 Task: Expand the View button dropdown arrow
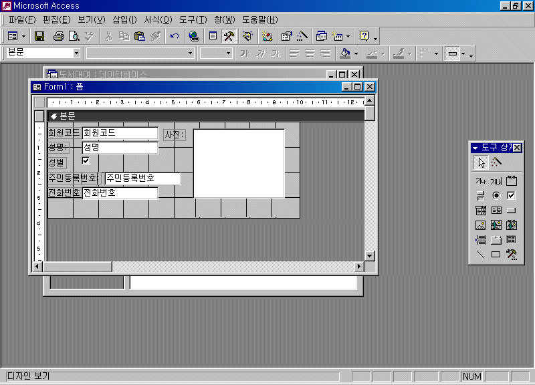(23, 36)
